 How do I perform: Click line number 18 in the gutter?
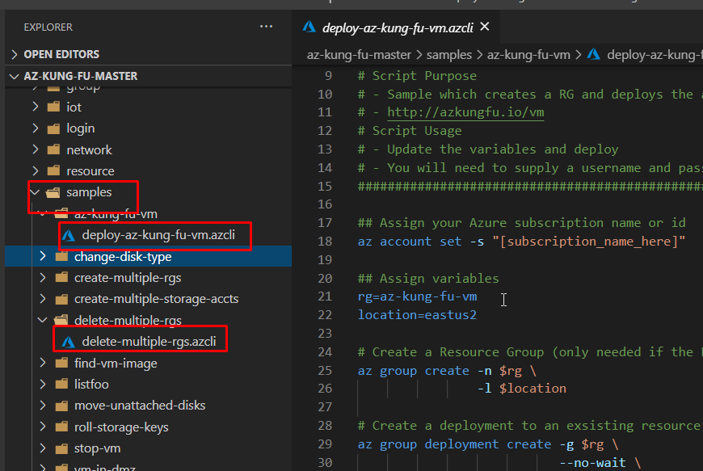pyautogui.click(x=325, y=241)
